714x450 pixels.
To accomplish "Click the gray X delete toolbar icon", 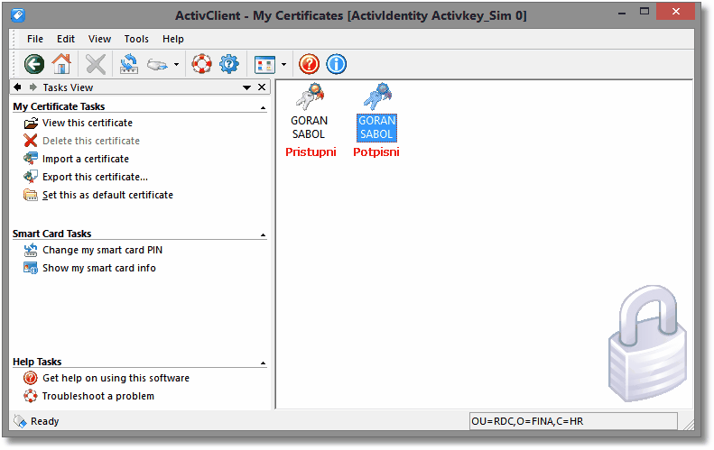I will (96, 64).
